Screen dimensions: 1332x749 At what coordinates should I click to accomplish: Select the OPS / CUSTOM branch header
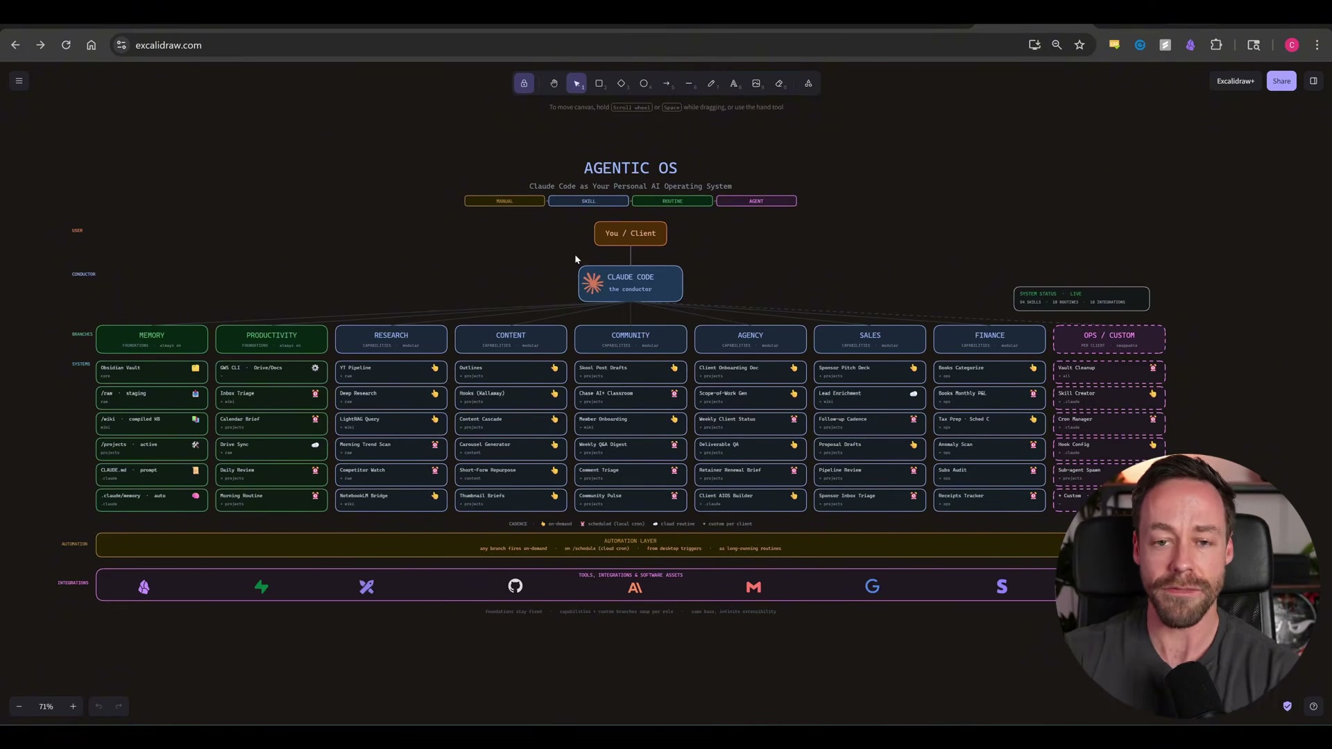[x=1109, y=339]
